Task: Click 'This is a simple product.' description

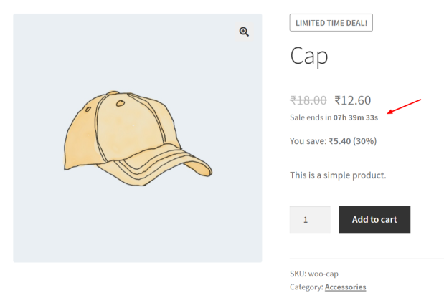Action: tap(338, 175)
